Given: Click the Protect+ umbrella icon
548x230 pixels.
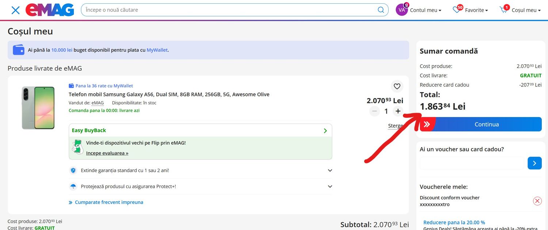Looking at the screenshot, I should click(x=73, y=186).
